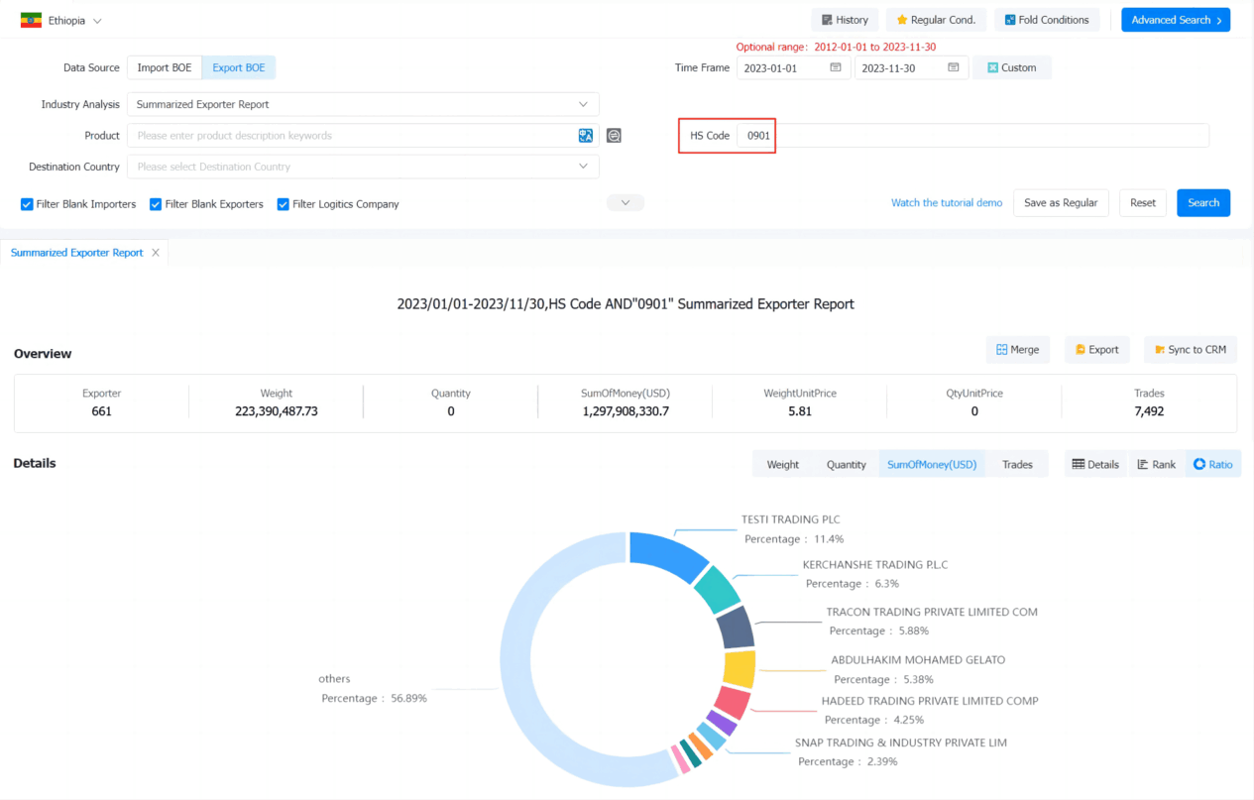The image size is (1254, 800).
Task: Click the blue Search button
Action: [x=1203, y=202]
